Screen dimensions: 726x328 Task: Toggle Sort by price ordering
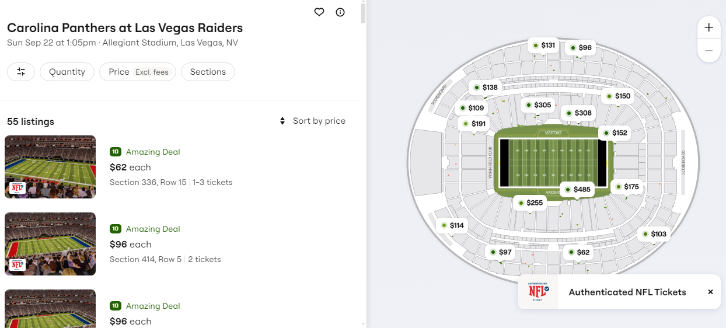pos(313,121)
